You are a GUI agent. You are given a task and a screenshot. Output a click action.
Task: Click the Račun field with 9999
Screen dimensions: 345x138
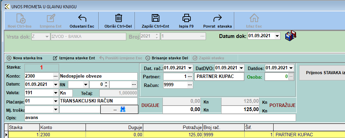pyautogui.click(x=175, y=85)
